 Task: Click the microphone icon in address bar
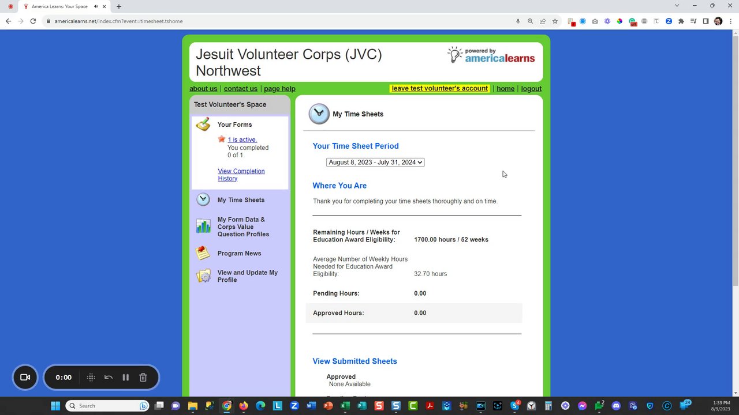click(518, 21)
